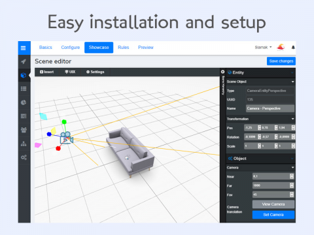This screenshot has width=314, height=235.
Task: Click the cloud logo icon in header
Action: click(281, 47)
